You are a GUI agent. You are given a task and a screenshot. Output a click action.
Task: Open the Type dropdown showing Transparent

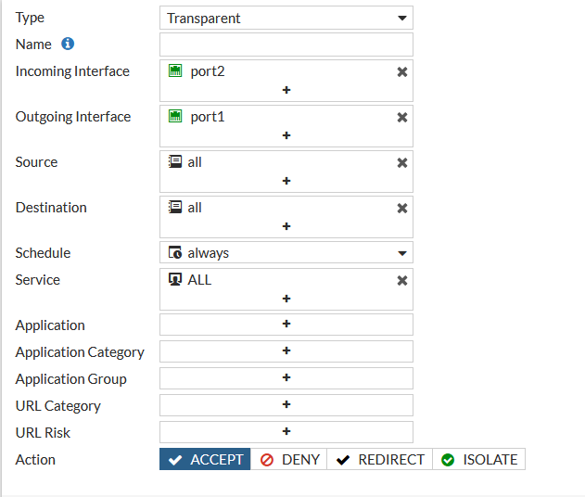[286, 18]
